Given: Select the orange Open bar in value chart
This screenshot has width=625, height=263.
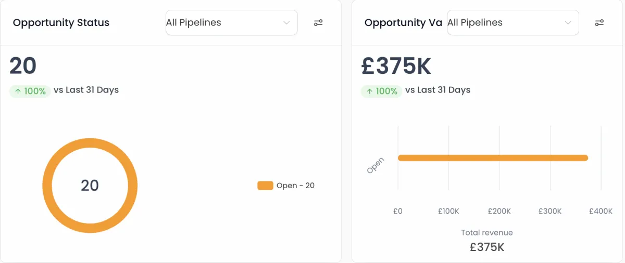Looking at the screenshot, I should point(492,158).
